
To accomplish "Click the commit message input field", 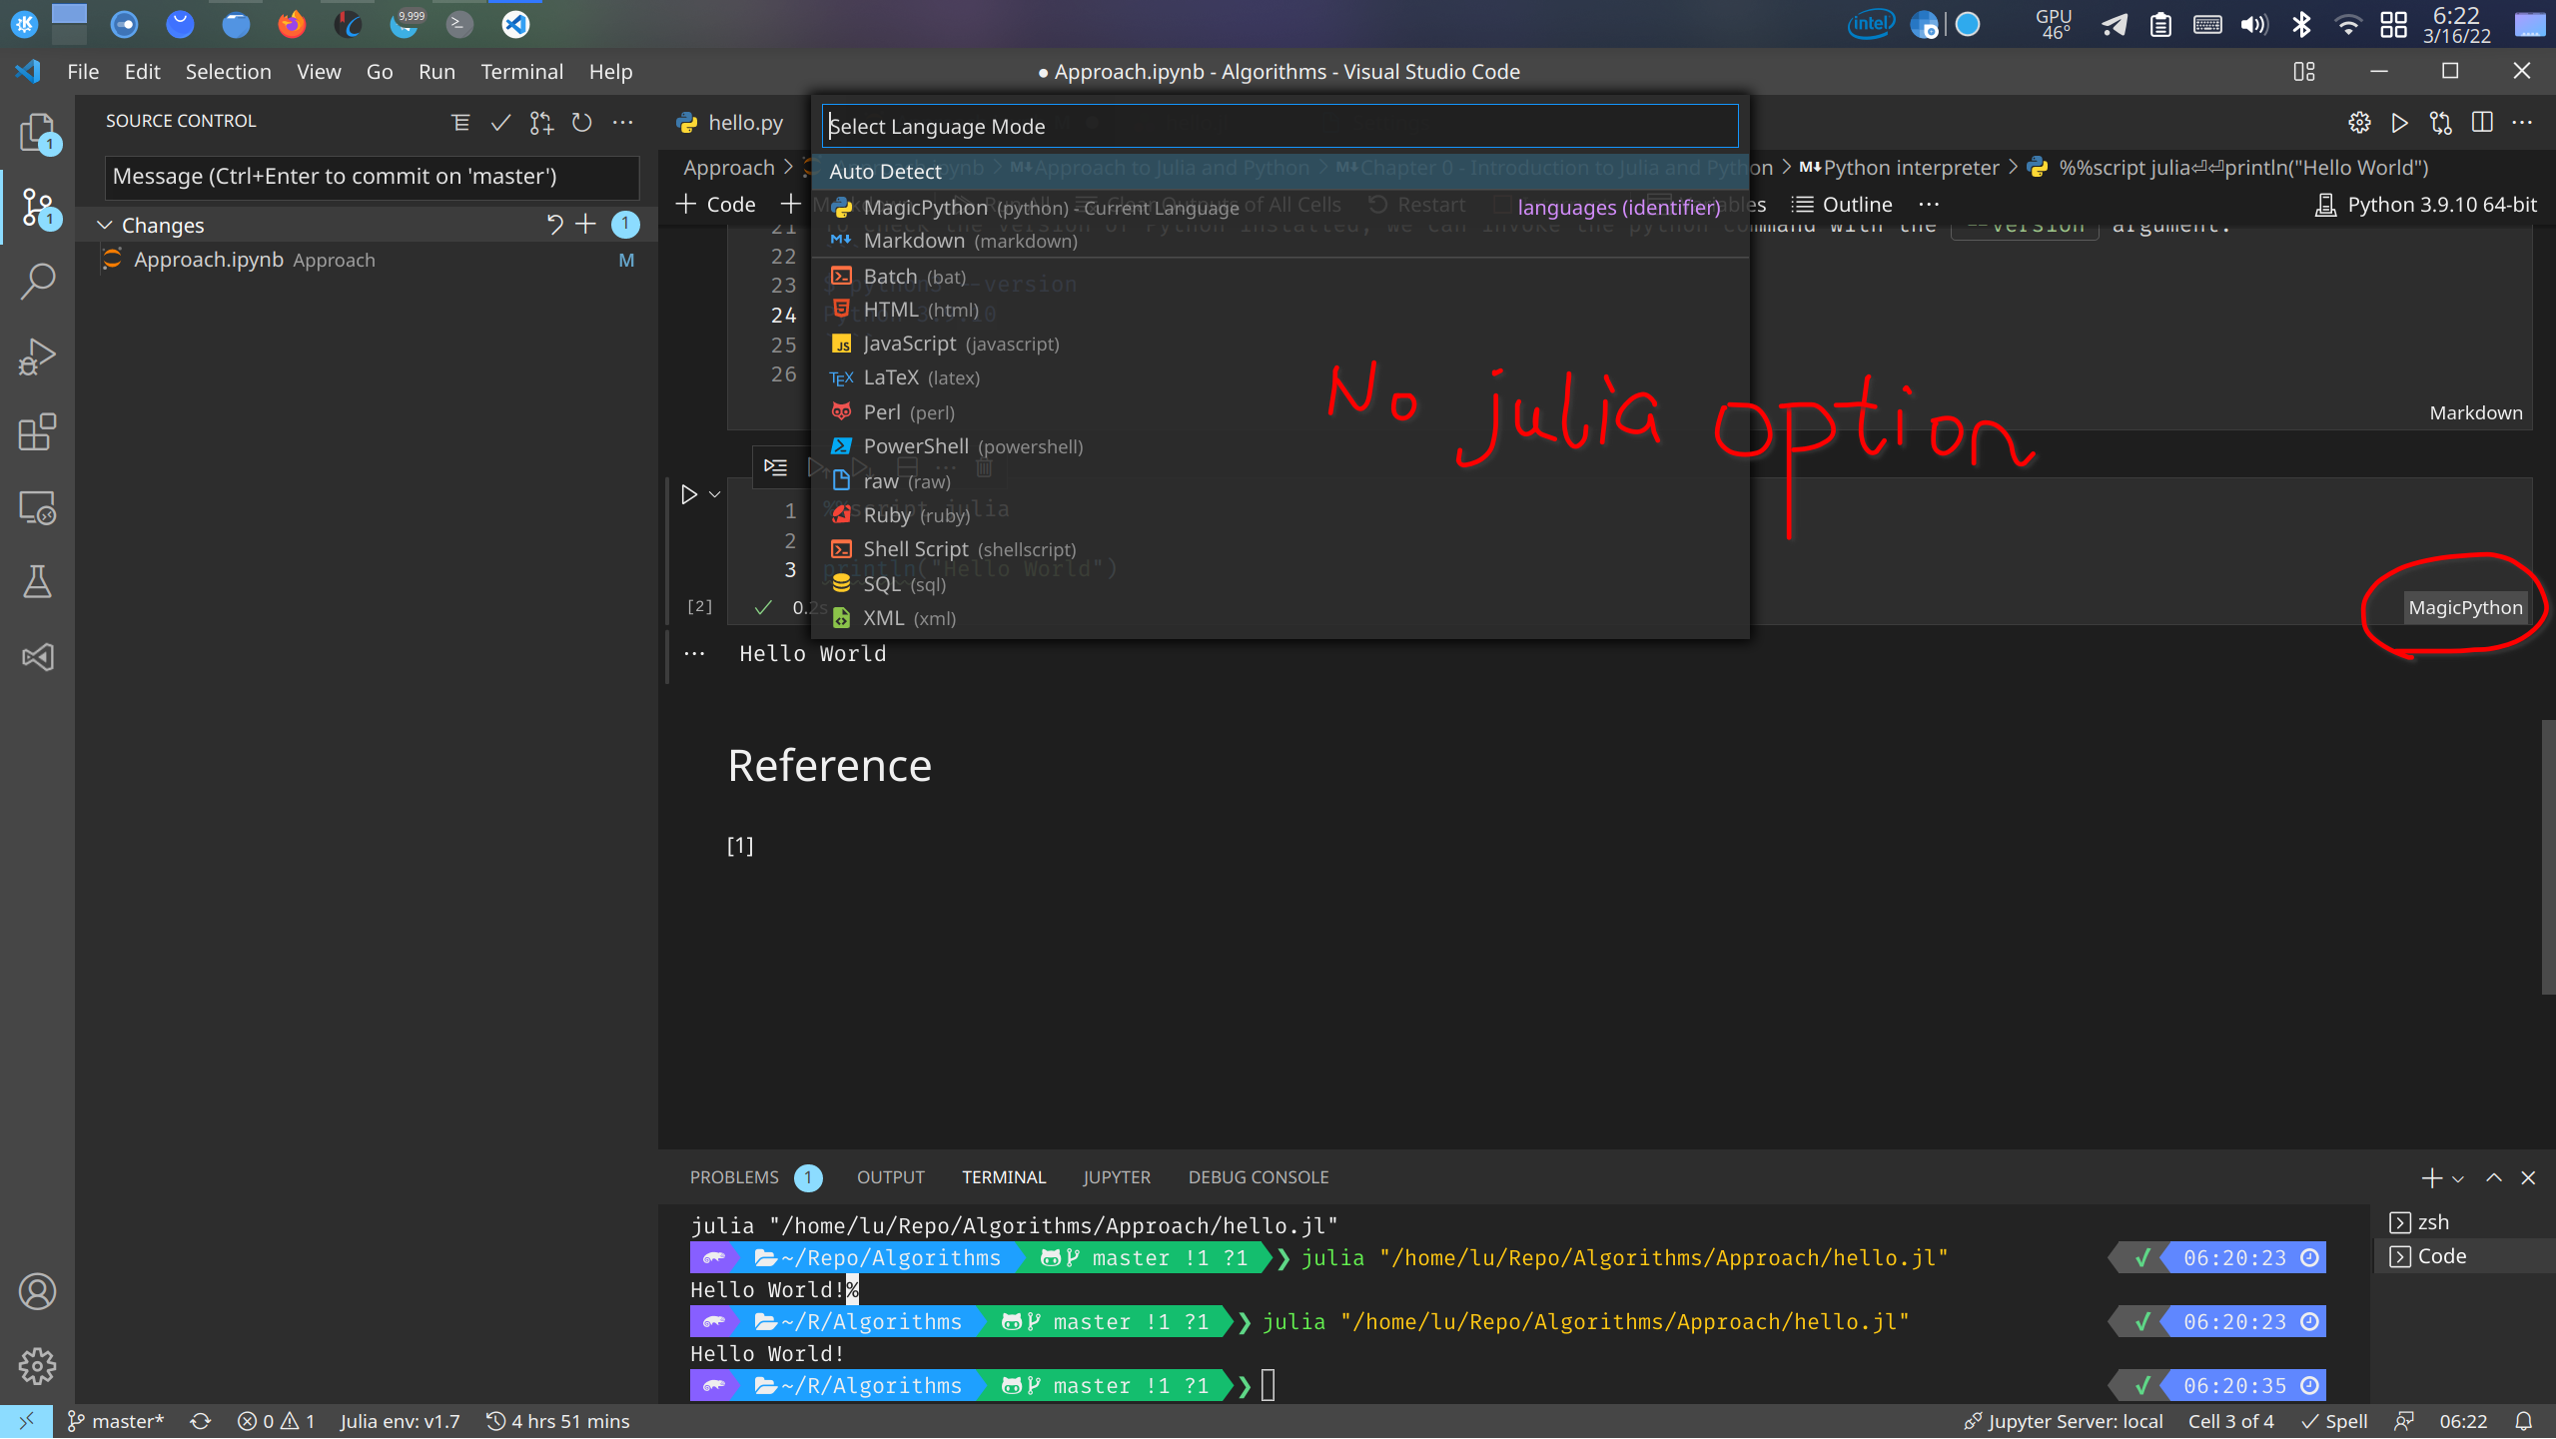I will (372, 177).
